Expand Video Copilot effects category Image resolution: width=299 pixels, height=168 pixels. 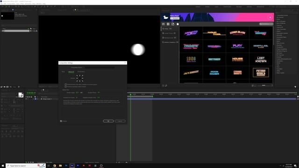click(280, 73)
